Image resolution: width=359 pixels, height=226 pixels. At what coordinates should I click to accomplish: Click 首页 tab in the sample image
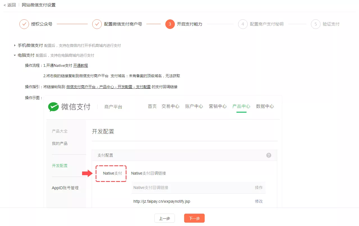point(152,106)
